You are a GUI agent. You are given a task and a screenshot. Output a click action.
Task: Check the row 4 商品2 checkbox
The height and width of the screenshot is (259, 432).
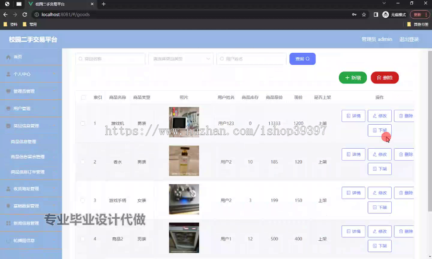click(83, 239)
